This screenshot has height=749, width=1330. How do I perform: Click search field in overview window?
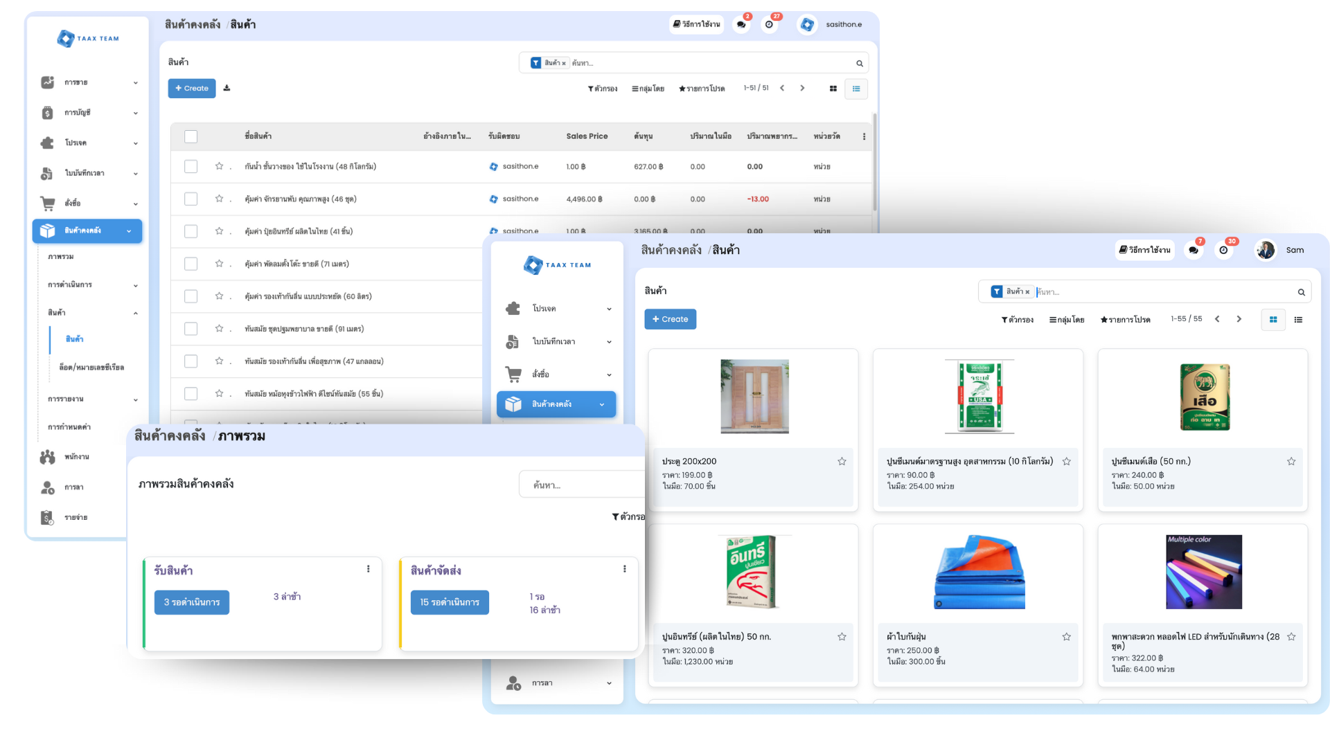pyautogui.click(x=582, y=485)
